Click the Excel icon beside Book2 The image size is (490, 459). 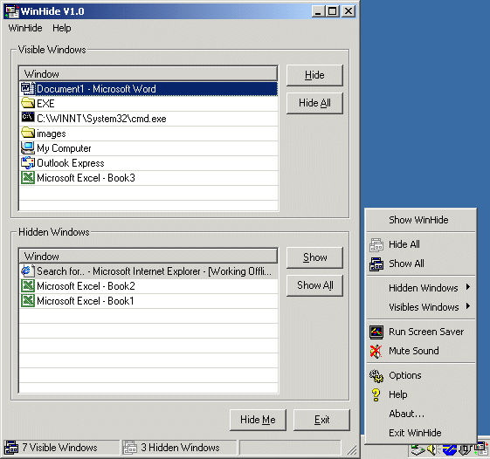pos(27,285)
